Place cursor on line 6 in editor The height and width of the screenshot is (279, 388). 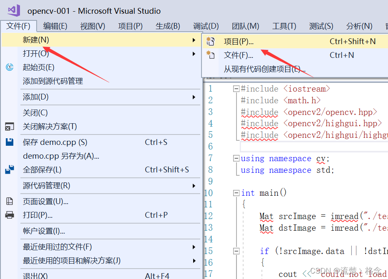tap(291, 147)
